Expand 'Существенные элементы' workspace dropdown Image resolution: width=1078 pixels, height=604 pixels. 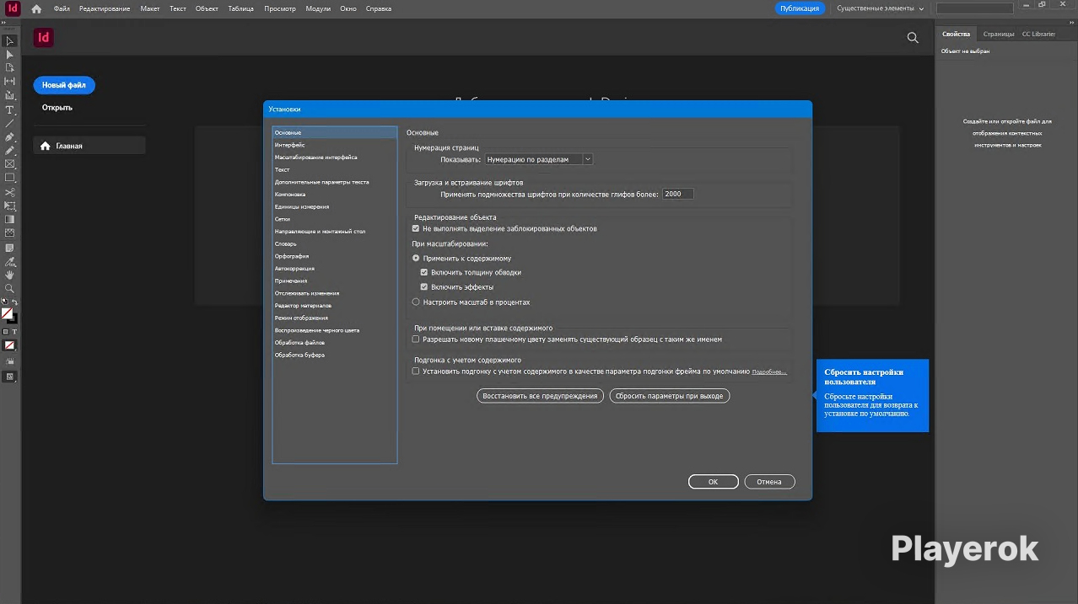880,8
